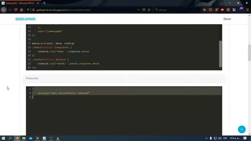Click the browser forward arrow
The width and height of the screenshot is (251, 141).
pos(10,10)
